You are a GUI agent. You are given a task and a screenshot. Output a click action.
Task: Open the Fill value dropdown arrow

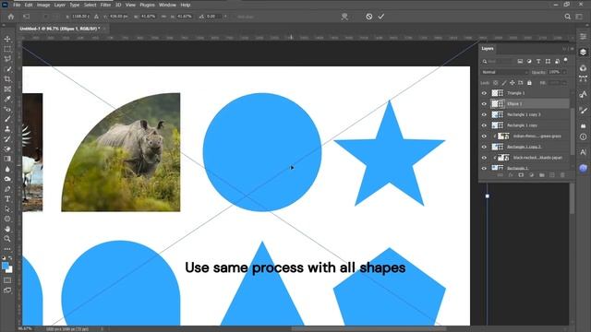pos(564,83)
